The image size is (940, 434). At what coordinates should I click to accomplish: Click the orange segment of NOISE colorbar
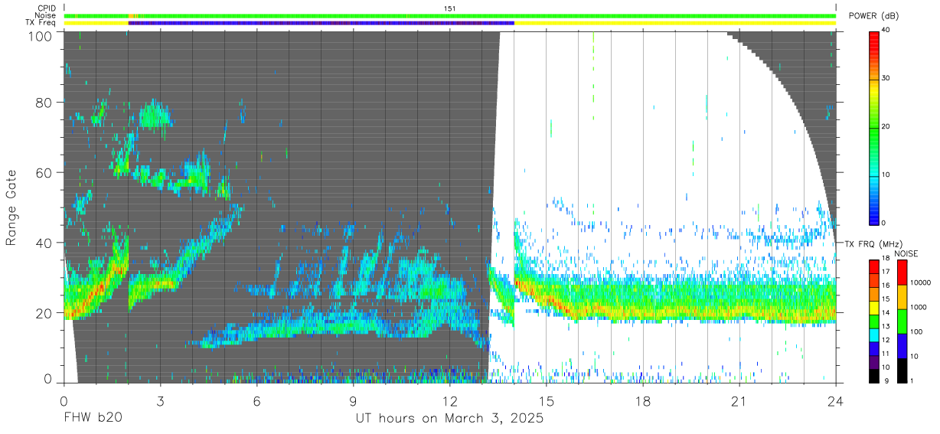pyautogui.click(x=902, y=297)
